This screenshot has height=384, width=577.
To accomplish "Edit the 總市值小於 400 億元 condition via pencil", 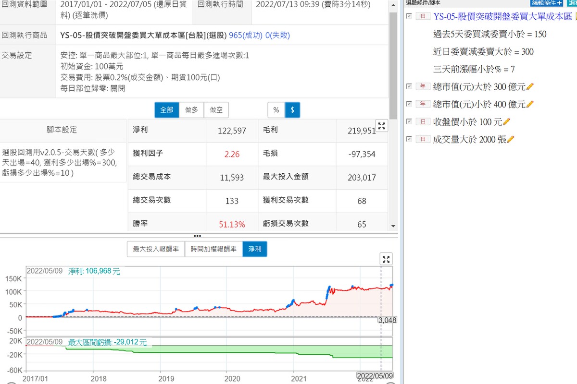I will pos(530,104).
